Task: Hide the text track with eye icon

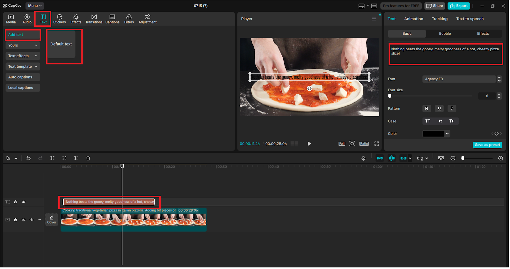Action: coord(24,202)
